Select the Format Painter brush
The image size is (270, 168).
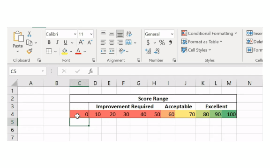[x=30, y=51]
